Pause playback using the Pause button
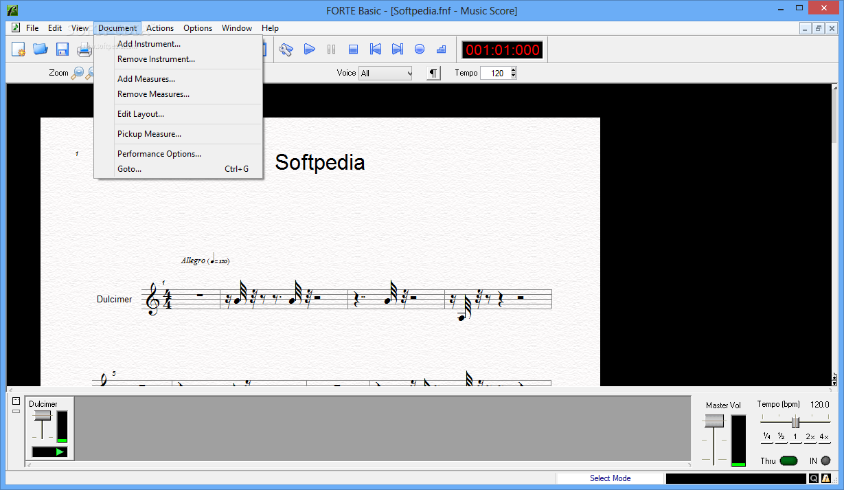This screenshot has height=490, width=844. 332,49
